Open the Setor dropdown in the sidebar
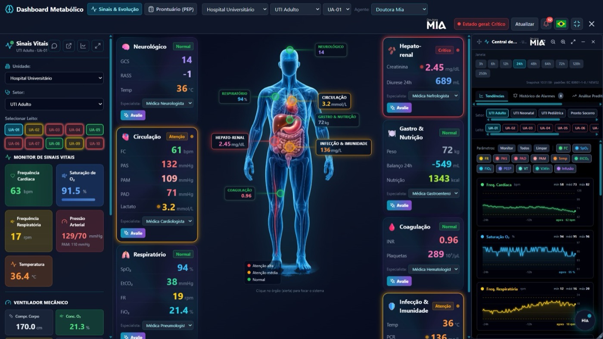The width and height of the screenshot is (603, 339). [54, 104]
